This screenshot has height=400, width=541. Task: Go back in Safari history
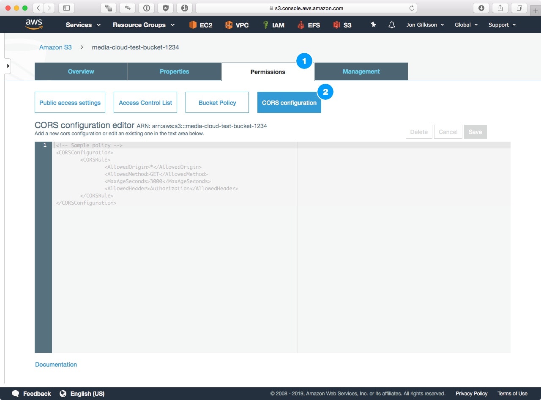coord(38,8)
